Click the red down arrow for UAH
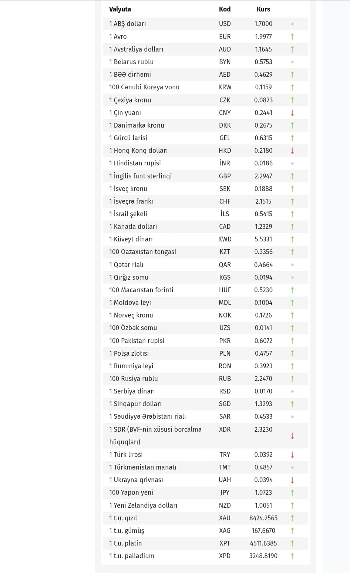 [x=292, y=480]
